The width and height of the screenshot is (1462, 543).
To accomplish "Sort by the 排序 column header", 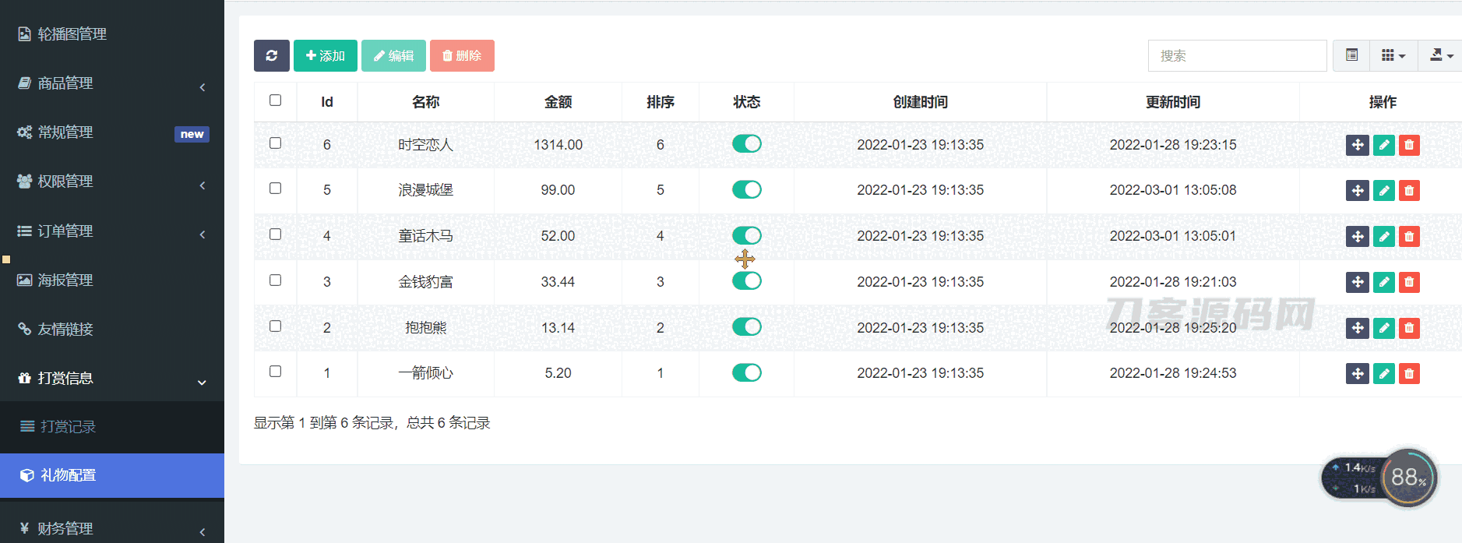I will coord(661,102).
